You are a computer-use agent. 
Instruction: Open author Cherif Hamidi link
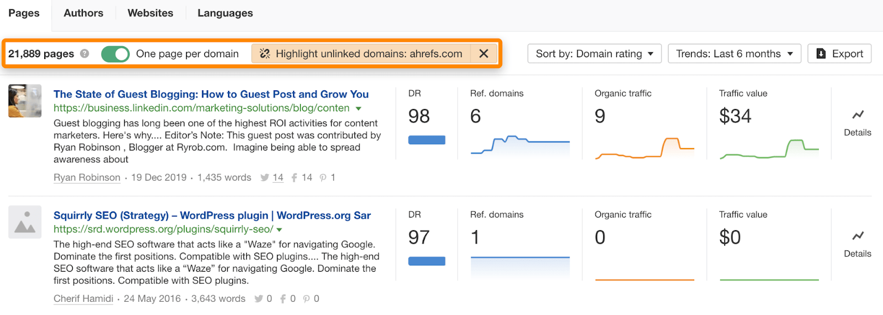pos(83,298)
